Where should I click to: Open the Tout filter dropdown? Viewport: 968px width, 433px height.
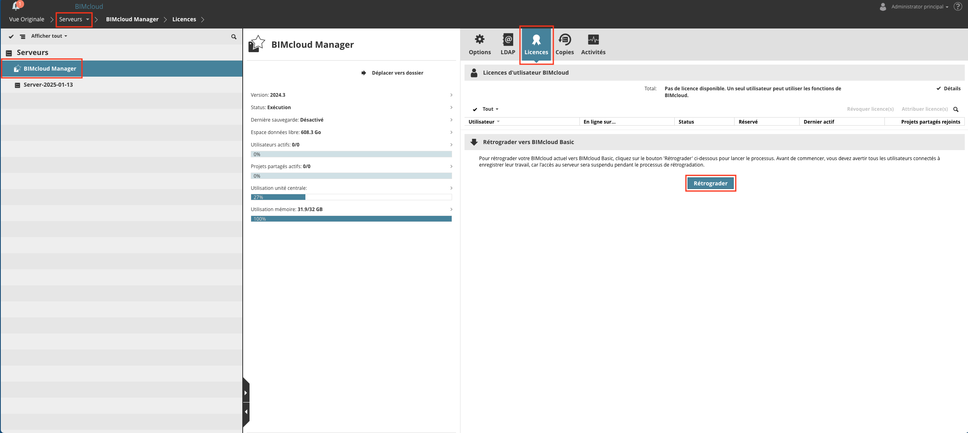tap(490, 109)
